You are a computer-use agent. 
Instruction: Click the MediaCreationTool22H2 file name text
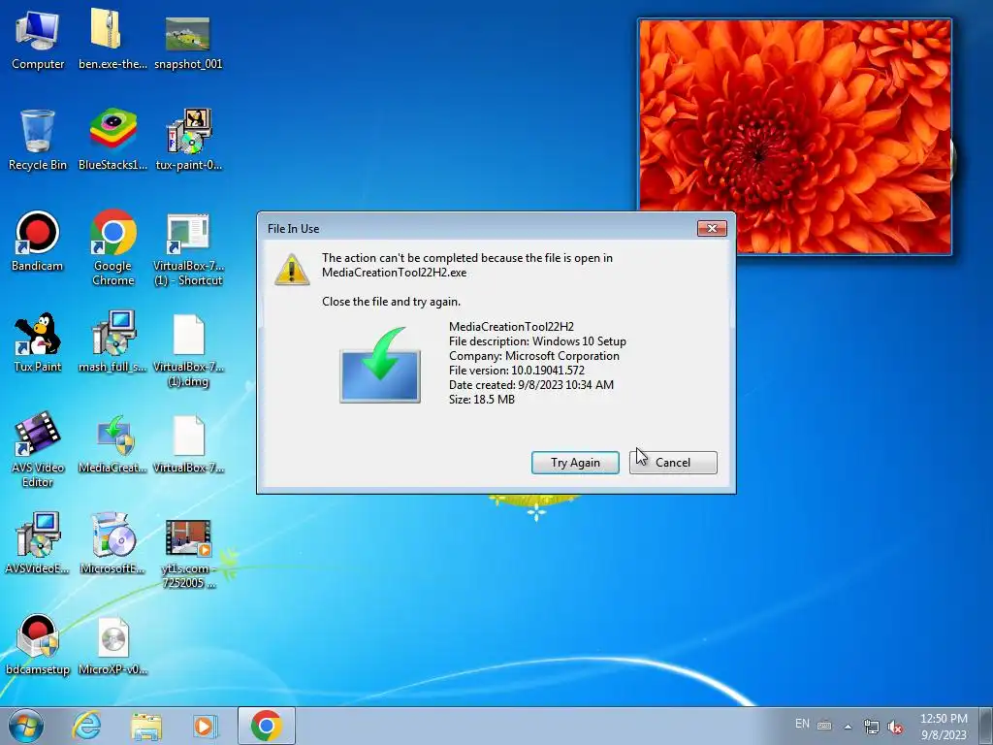point(511,326)
